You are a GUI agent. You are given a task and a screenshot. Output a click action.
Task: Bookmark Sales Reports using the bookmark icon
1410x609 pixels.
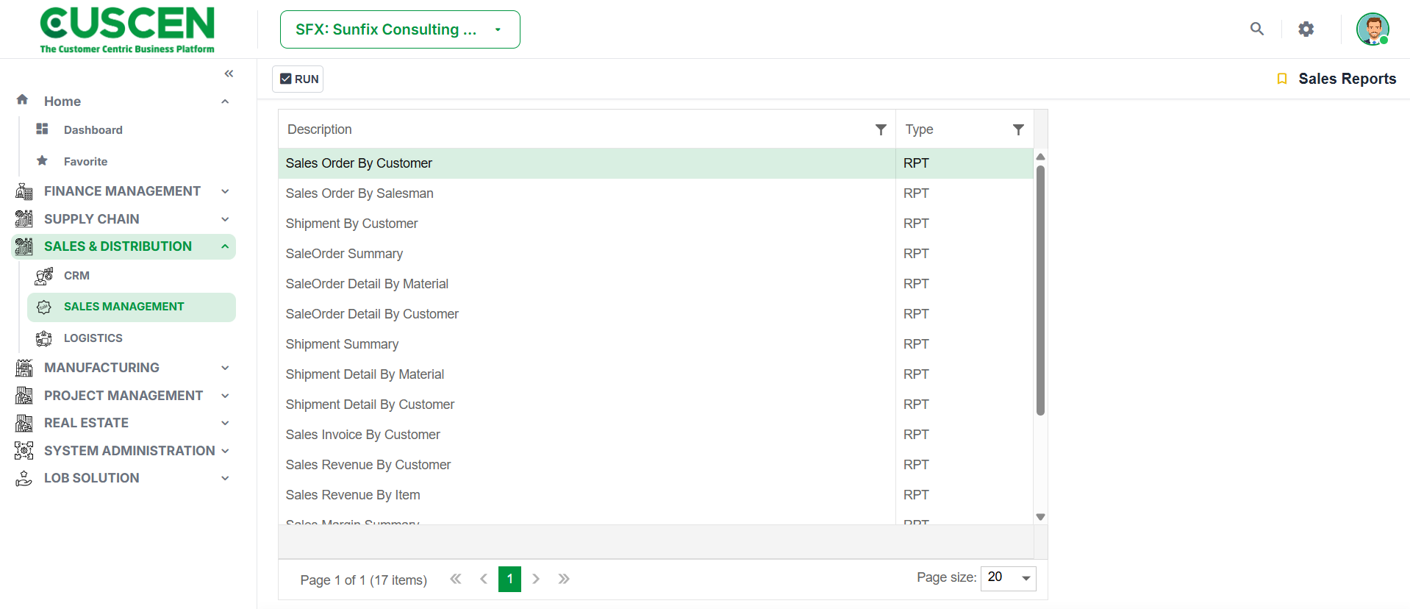click(1282, 79)
